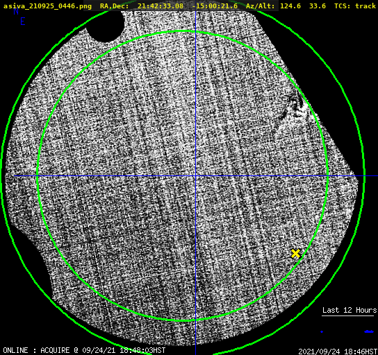Click the declination value -15:00:21.6

coord(215,6)
